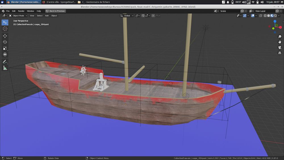Select the Cursor tool in the toolbar
The image size is (284, 160).
(5, 29)
